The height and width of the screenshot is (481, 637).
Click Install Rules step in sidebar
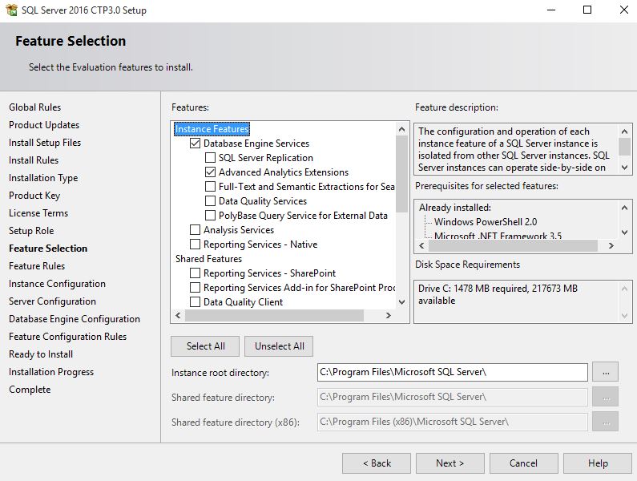[34, 160]
